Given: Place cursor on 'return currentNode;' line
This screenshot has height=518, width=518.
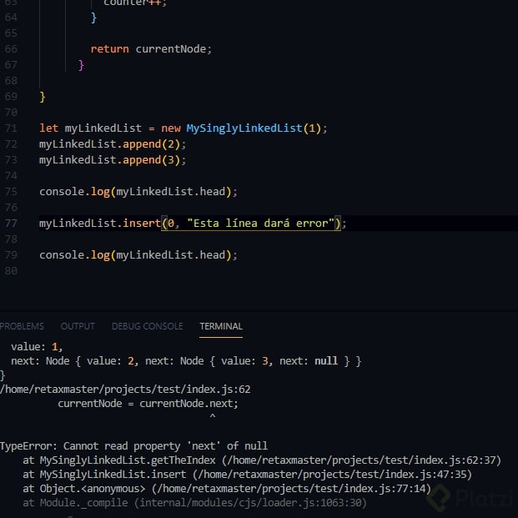Looking at the screenshot, I should [151, 49].
